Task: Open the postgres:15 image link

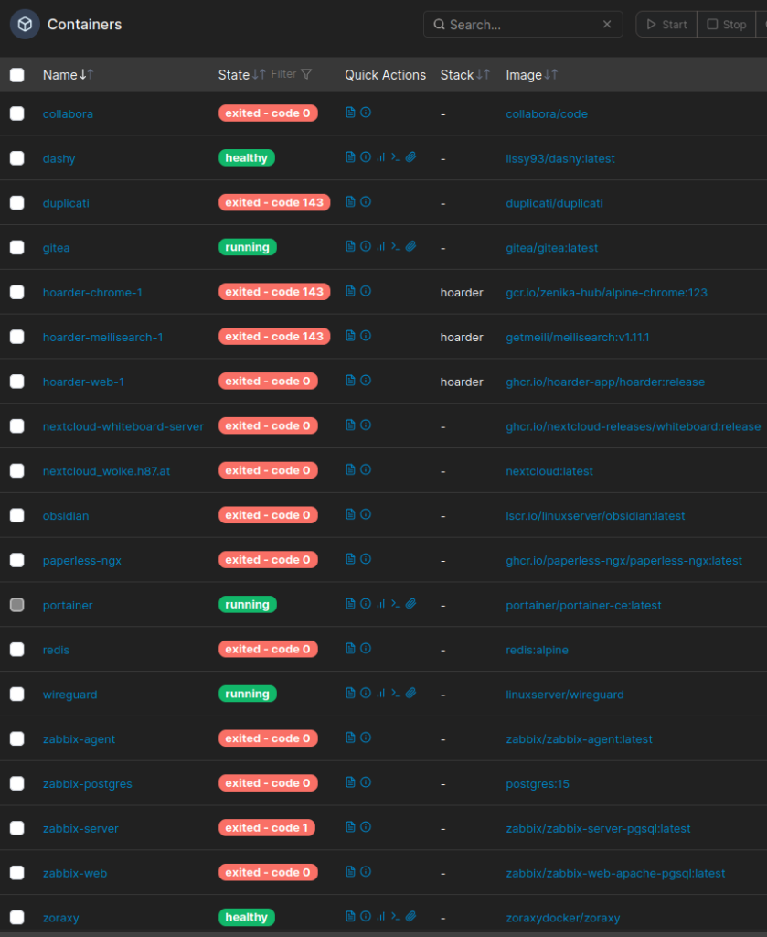Action: click(538, 784)
